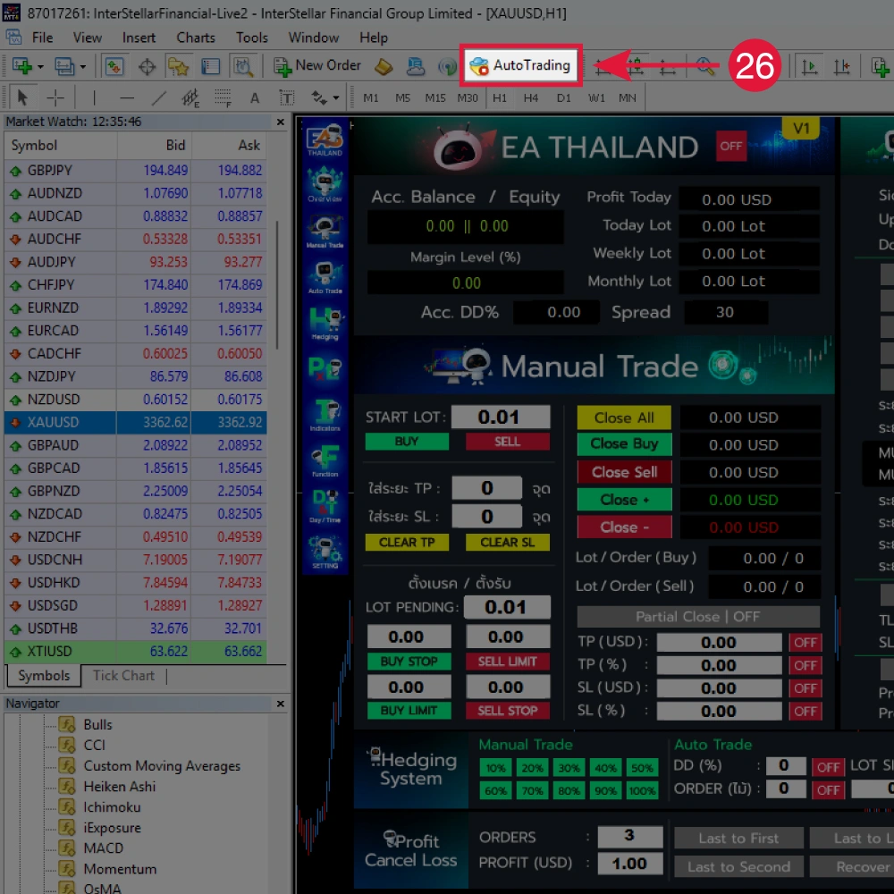Toggle AutoTrading on the toolbar

point(521,65)
